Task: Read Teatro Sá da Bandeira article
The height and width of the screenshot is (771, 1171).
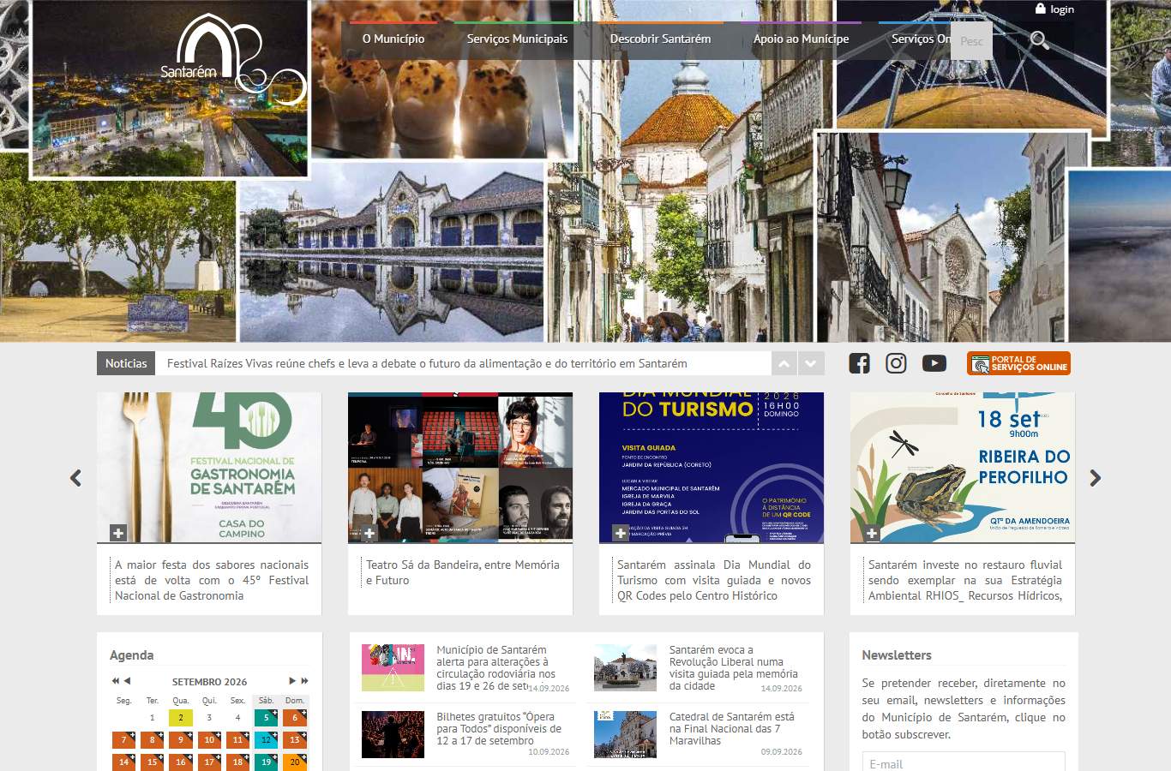Action: 463,572
